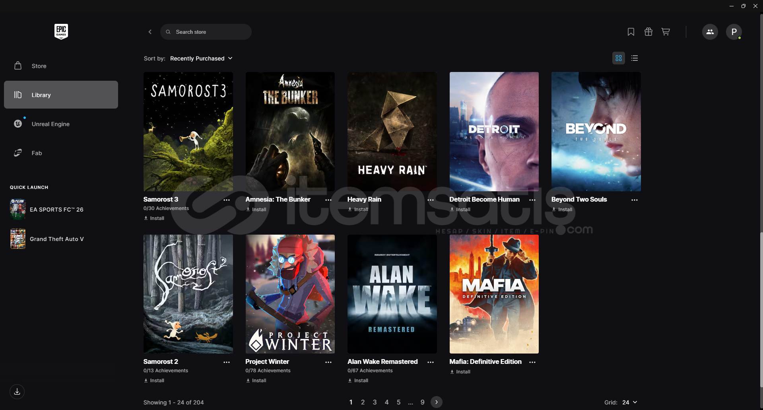Go to page 5
The width and height of the screenshot is (763, 410).
pyautogui.click(x=398, y=402)
